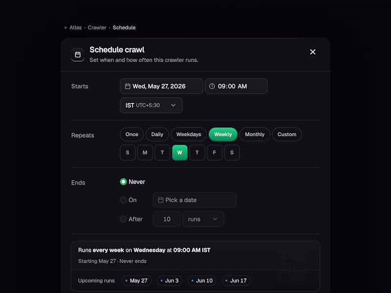Close the Schedule crawl dialog
The width and height of the screenshot is (391, 293).
(x=312, y=52)
